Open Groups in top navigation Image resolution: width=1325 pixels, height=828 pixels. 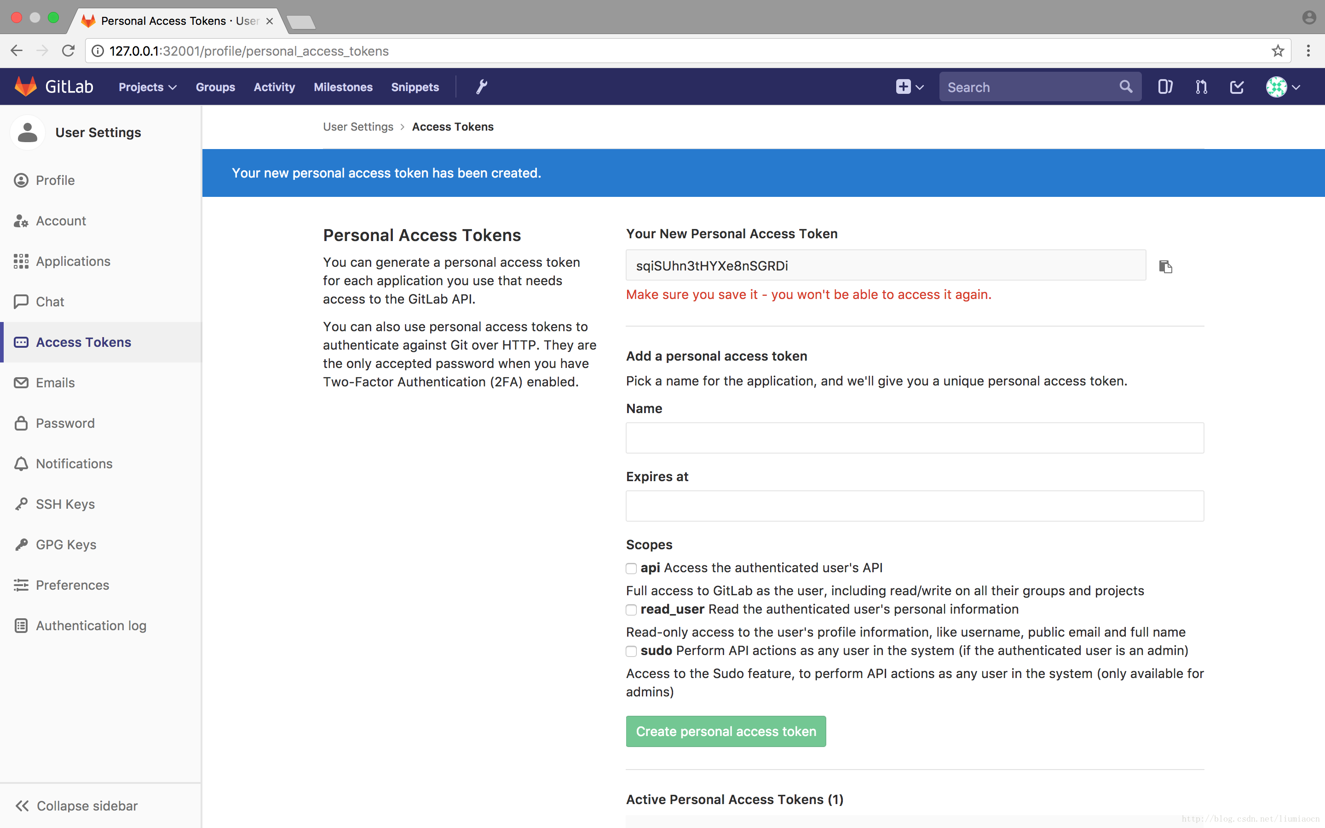pos(215,87)
